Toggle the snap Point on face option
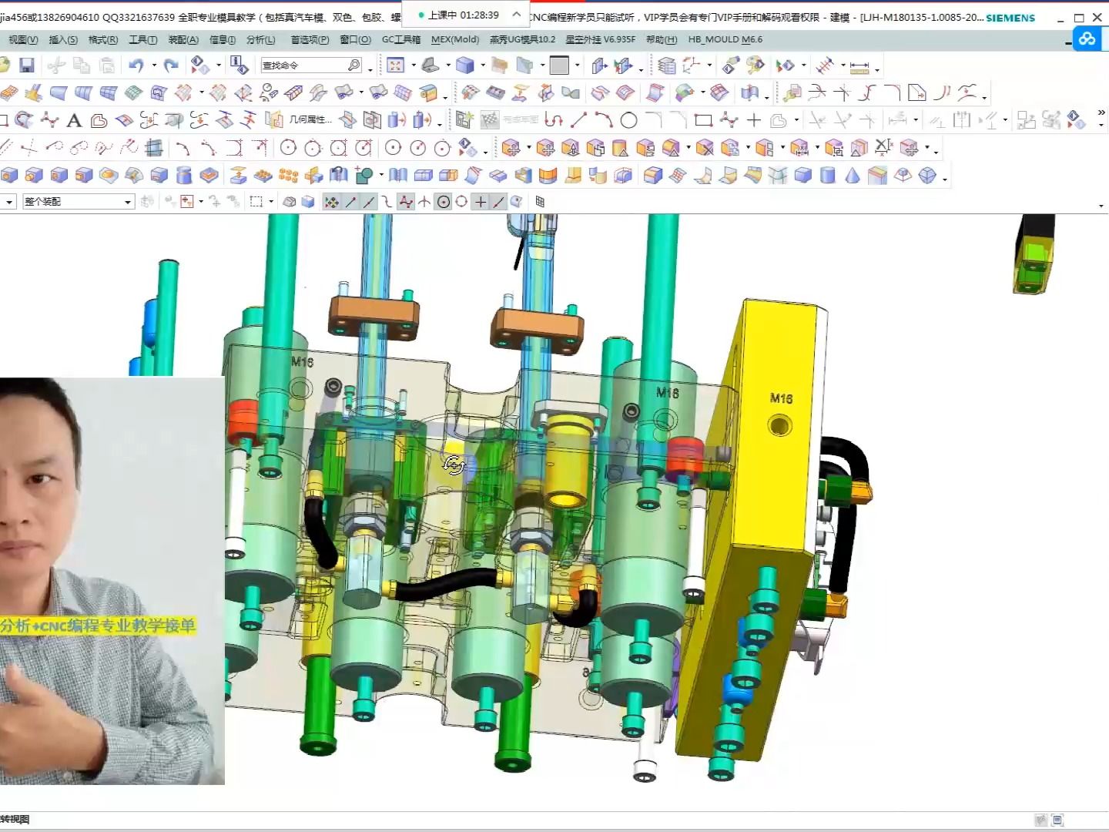 517,202
